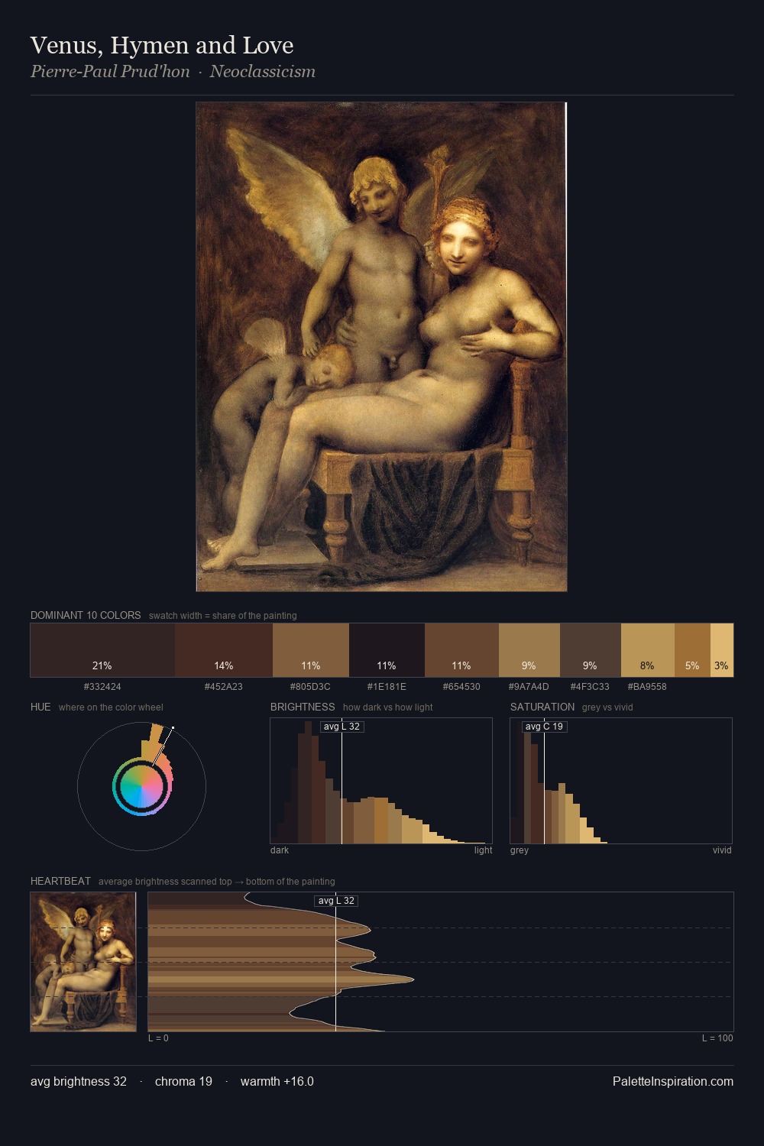Click the "Neoclassicism" style label
Screen dimensions: 764x1146
262,72
